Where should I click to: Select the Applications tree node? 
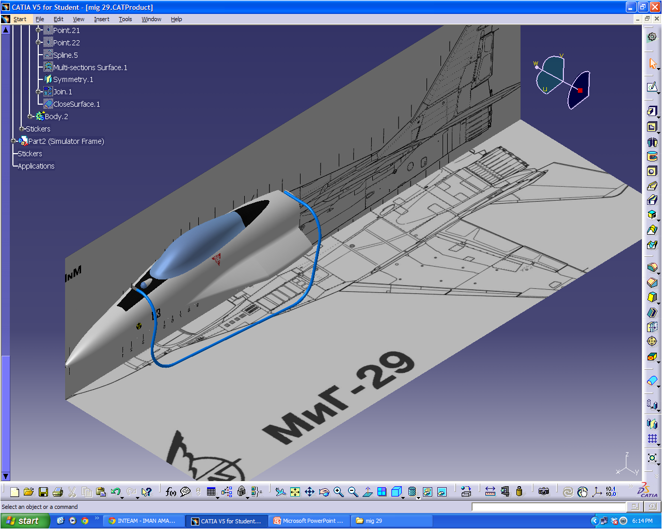36,166
